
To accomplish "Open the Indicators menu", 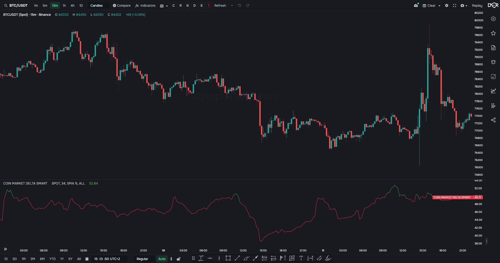I will tap(145, 5).
